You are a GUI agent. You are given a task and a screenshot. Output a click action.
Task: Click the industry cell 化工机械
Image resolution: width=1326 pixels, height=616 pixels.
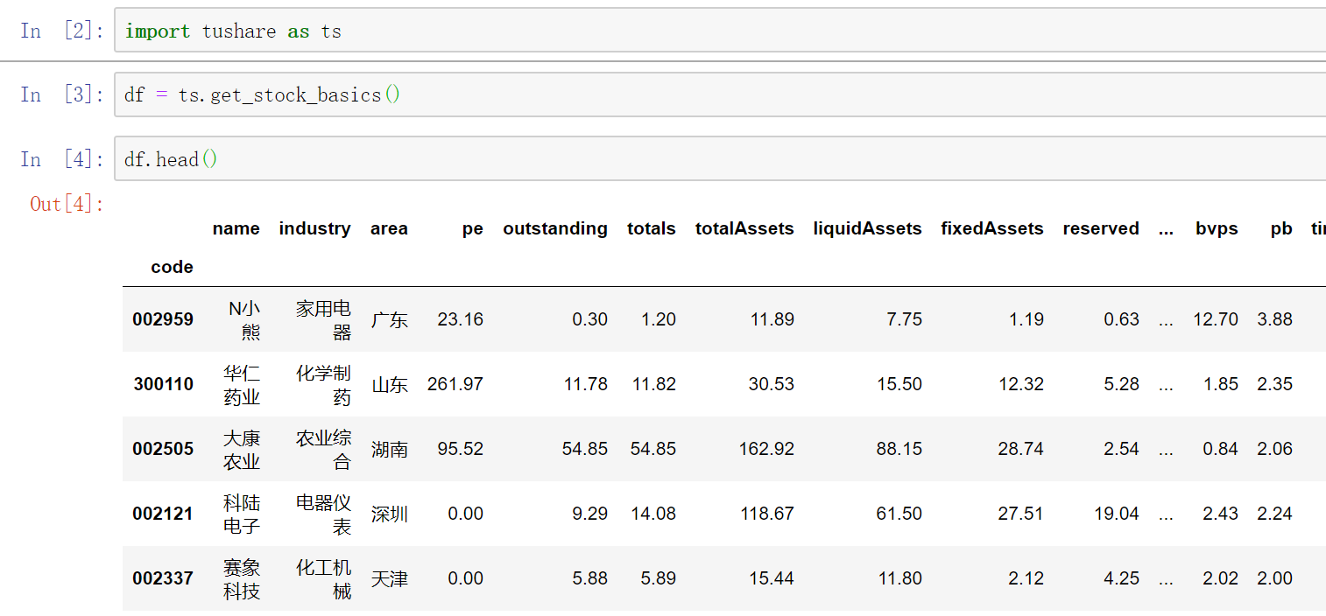coord(323,578)
